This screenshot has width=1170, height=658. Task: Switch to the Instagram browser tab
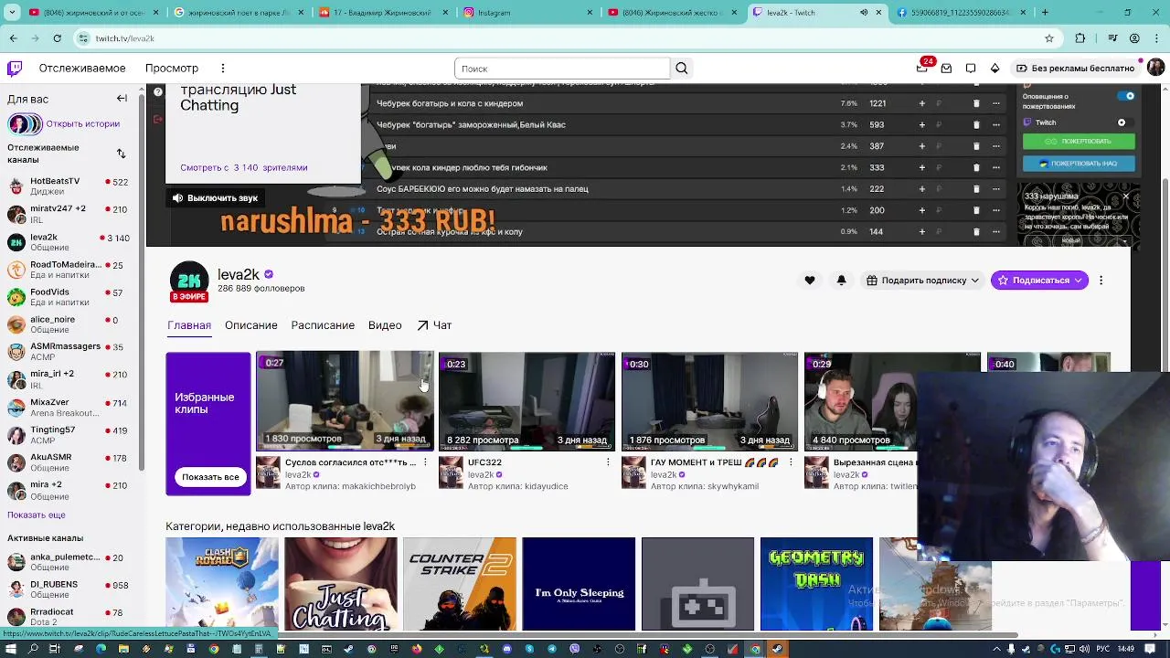tap(526, 13)
